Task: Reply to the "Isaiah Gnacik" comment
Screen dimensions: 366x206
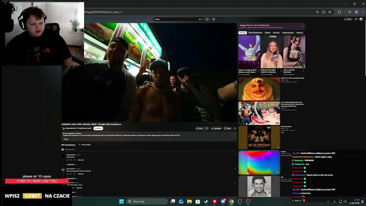Action: 81,160
